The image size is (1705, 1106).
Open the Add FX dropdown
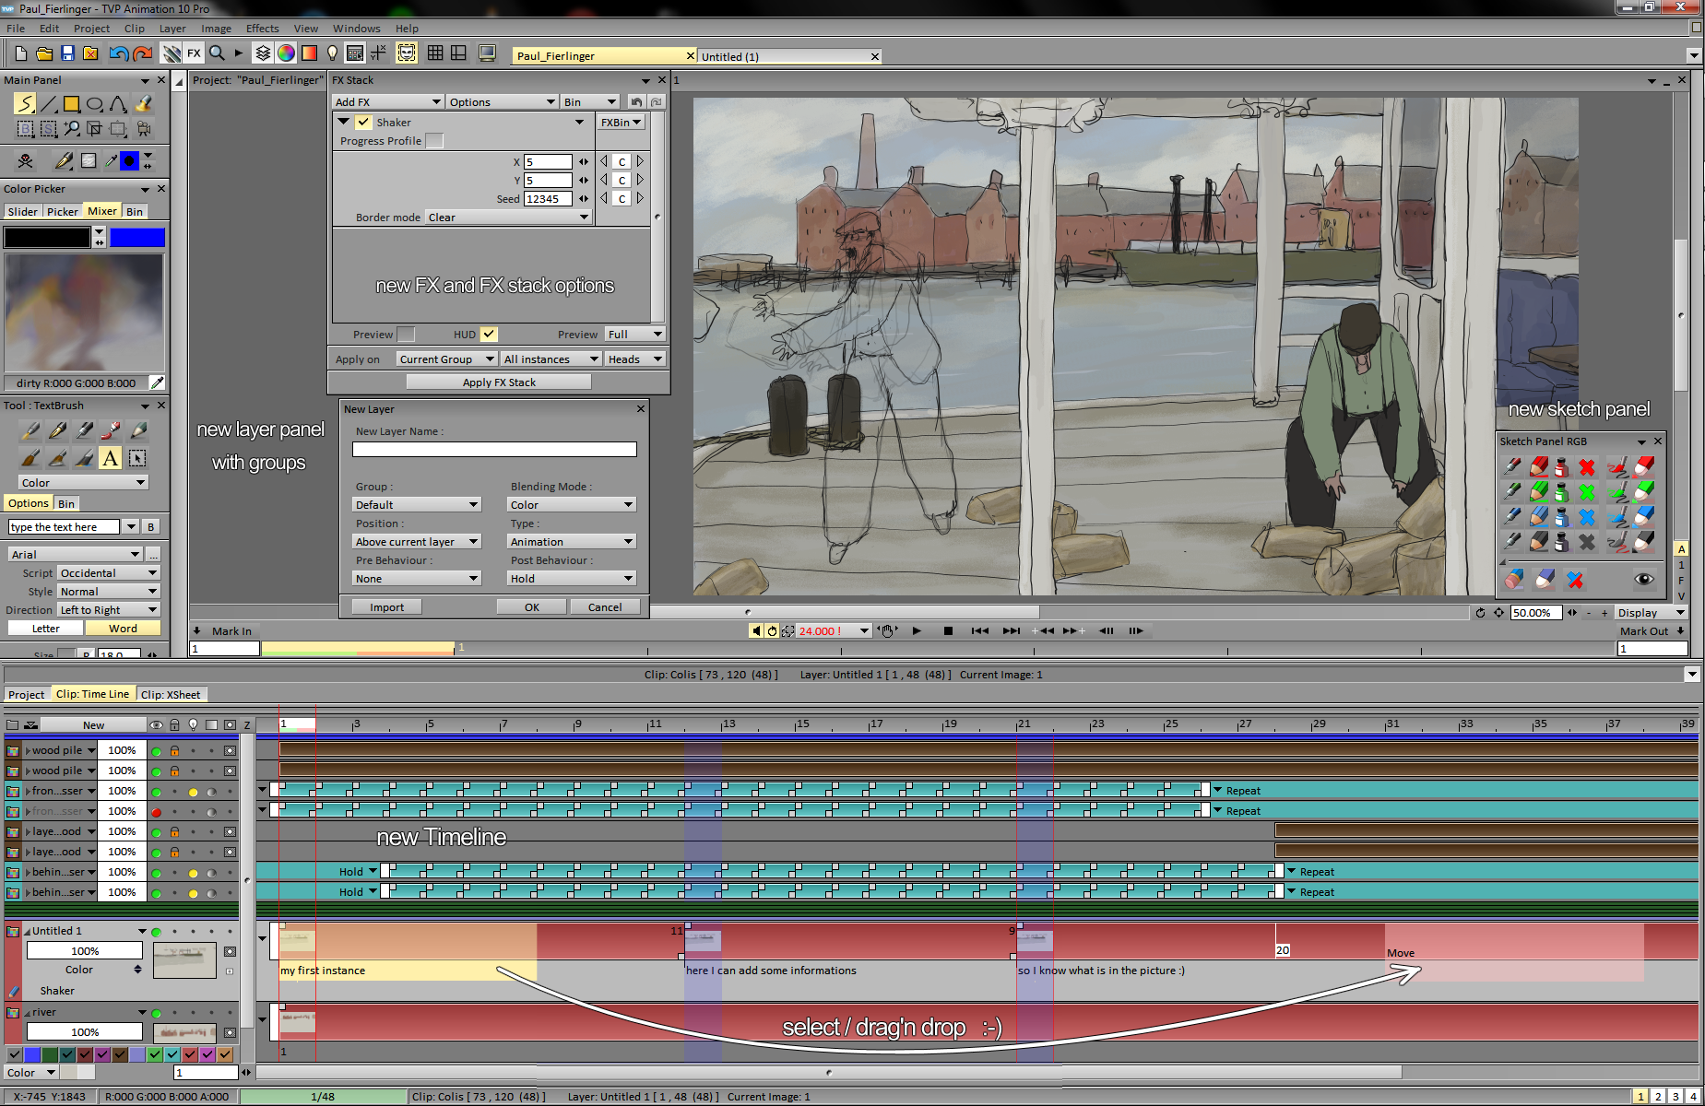[x=387, y=101]
